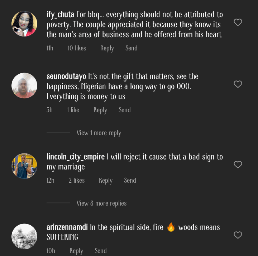
Task: View lincoln_city_empire's profile photo
Action: coord(24,166)
